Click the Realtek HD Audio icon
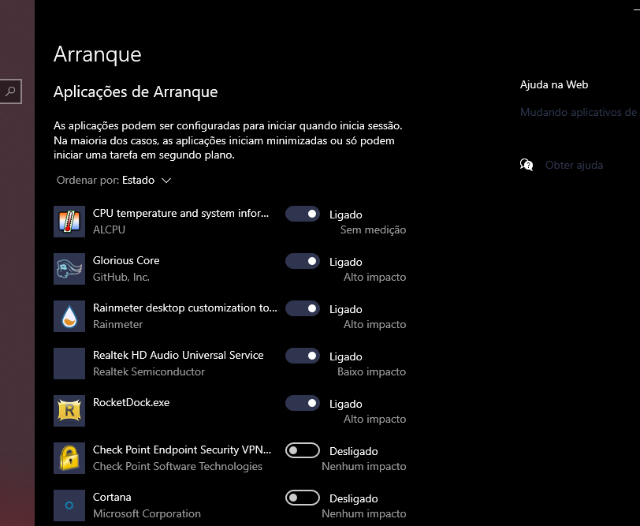Screen dimensions: 640x526 pos(69,364)
